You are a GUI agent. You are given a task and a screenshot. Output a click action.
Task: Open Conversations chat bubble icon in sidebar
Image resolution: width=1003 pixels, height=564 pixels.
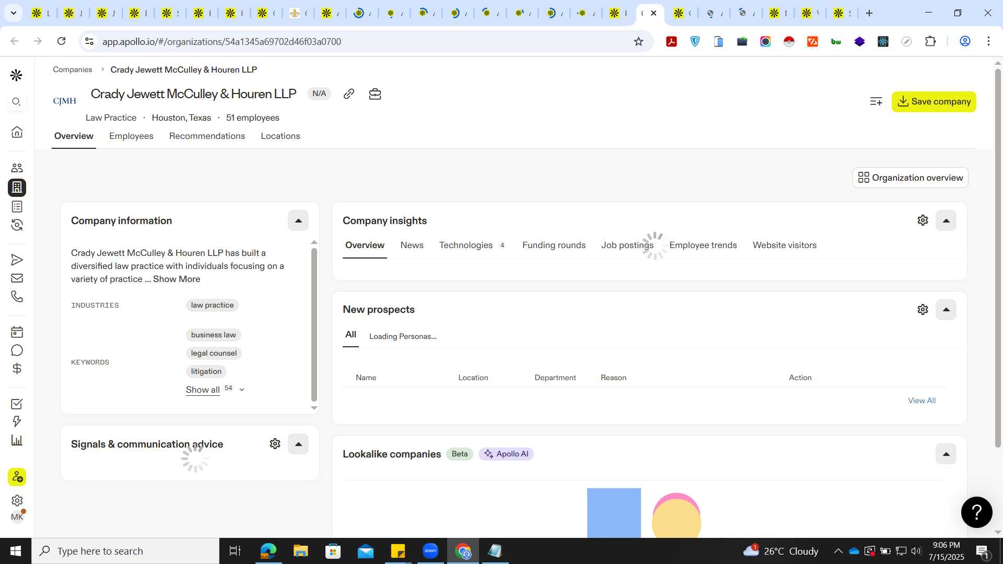click(17, 350)
